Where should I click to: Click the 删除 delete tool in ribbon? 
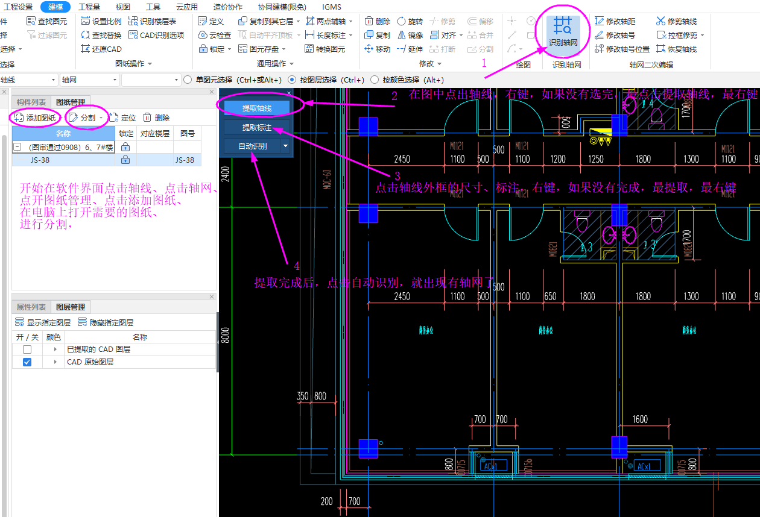[378, 21]
